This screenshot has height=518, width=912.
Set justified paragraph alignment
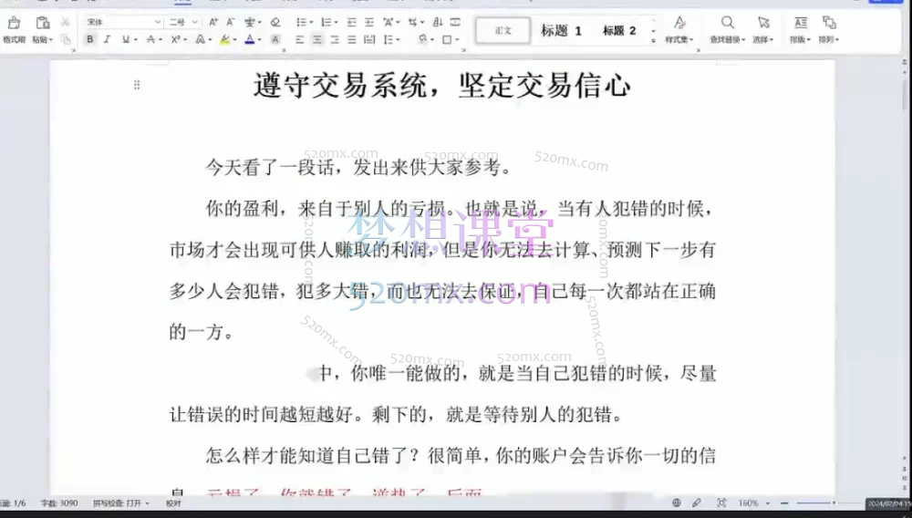[x=352, y=39]
